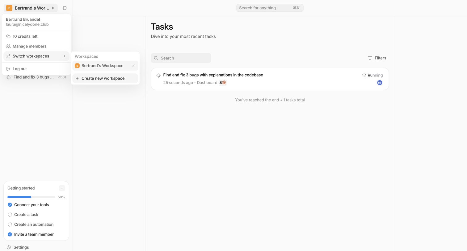
Task: Click the orange workspace avatar in the header
Action: click(9, 8)
